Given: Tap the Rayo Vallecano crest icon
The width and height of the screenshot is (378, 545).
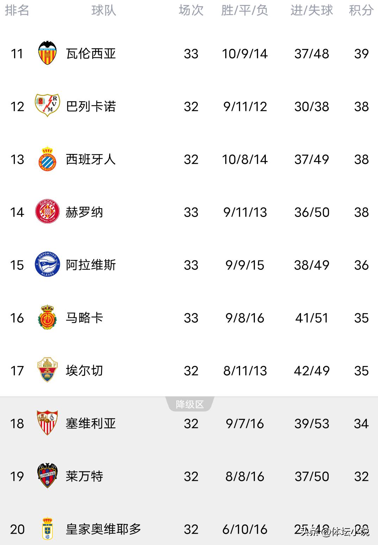Looking at the screenshot, I should [x=47, y=105].
